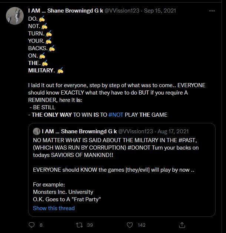Click the quoted tweet's Aug 17, 2021 date
Viewport: 226px width, 233px height.
pos(173,131)
